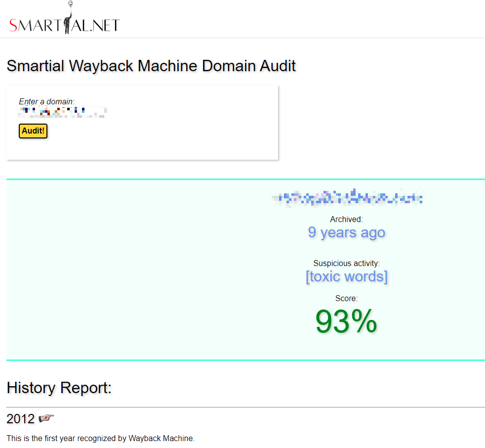Click the 'Archived:' label
This screenshot has height=448, width=485.
coord(346,219)
